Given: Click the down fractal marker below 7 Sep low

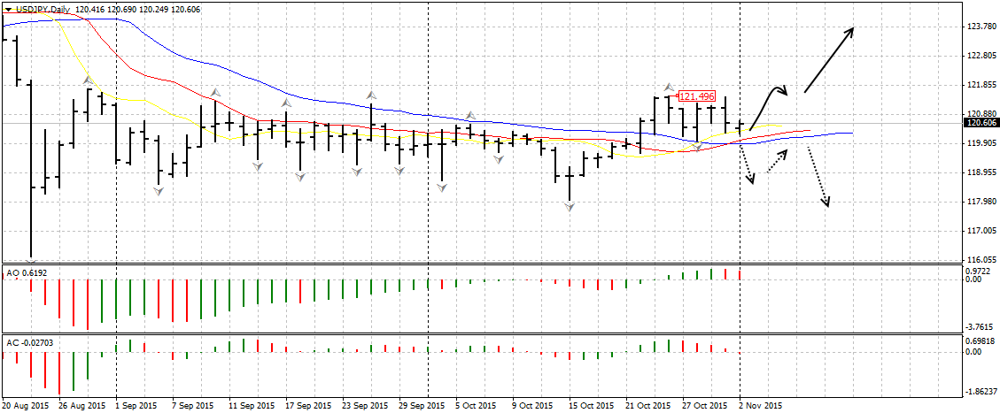Looking at the screenshot, I should (x=159, y=190).
